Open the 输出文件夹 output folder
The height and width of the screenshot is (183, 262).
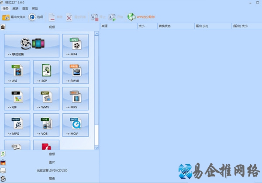click(x=14, y=17)
